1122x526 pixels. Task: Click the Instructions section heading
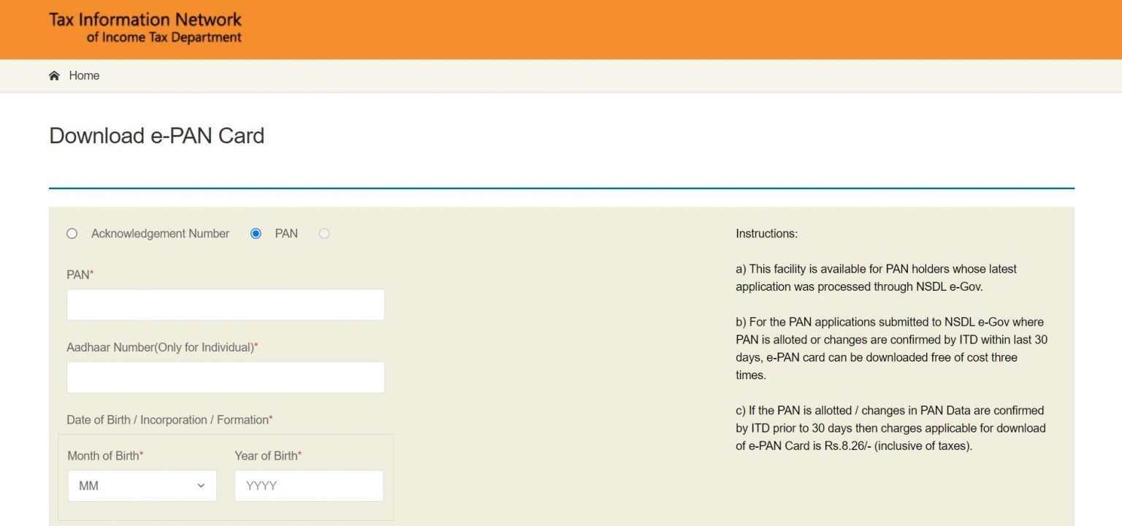766,233
